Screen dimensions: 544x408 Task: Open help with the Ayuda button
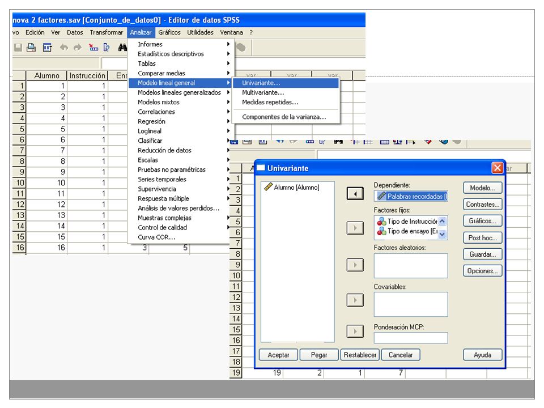[x=483, y=355]
